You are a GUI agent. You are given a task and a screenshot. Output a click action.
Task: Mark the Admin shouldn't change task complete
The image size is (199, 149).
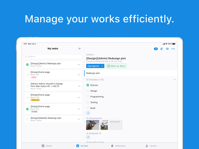27,86
